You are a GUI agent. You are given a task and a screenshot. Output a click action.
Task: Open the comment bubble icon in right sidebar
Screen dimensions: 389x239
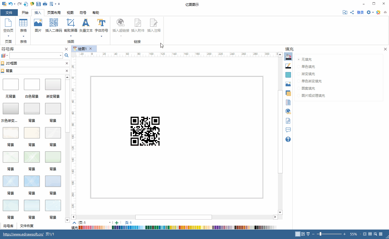[x=288, y=130]
